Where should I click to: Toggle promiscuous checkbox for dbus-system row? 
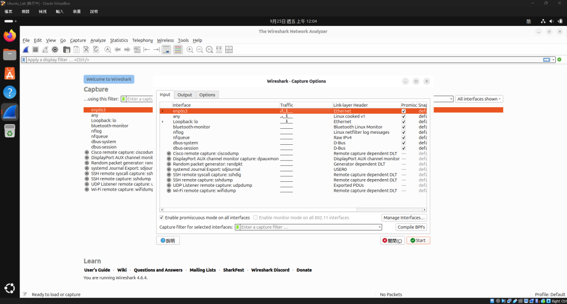click(x=404, y=143)
